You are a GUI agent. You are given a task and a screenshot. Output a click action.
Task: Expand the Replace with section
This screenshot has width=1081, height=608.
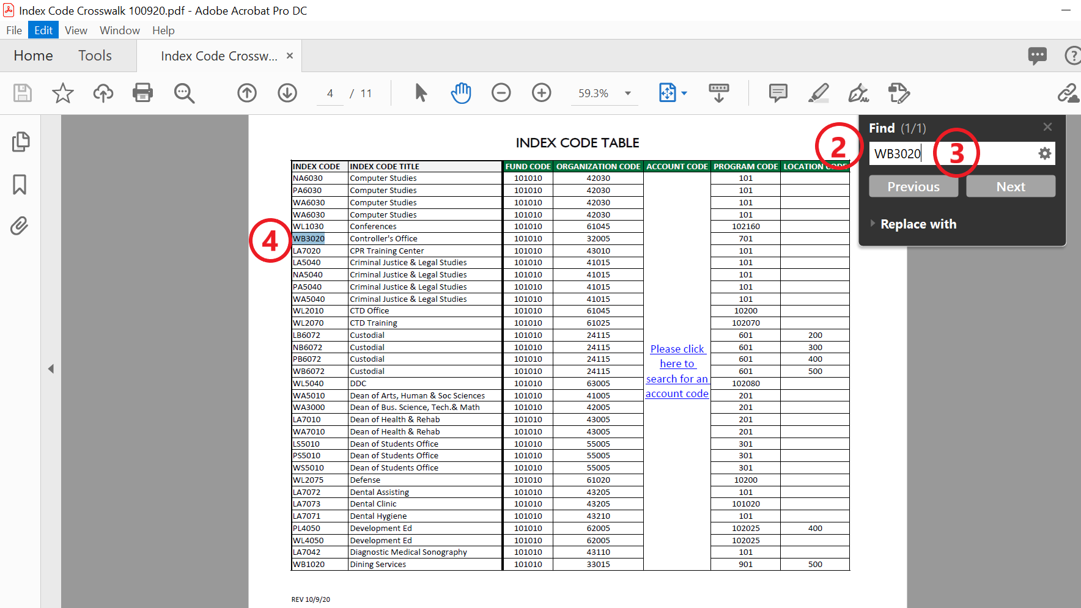917,224
